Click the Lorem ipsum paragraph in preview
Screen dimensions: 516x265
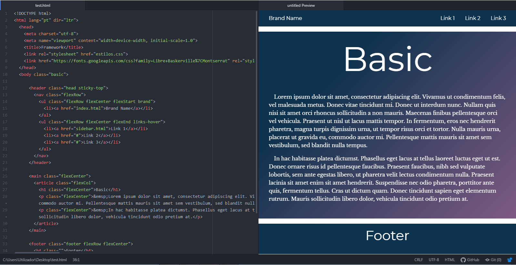[387, 121]
